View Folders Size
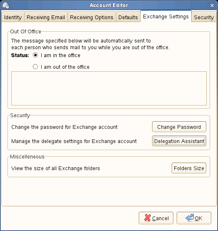Image resolution: width=218 pixels, height=231 pixels. click(x=189, y=168)
